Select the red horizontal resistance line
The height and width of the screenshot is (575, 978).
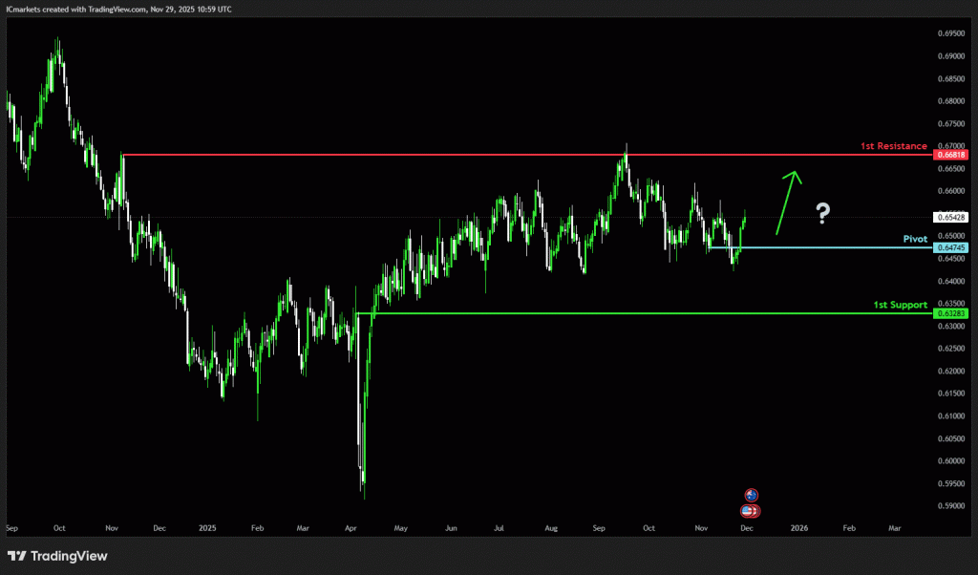click(x=478, y=155)
